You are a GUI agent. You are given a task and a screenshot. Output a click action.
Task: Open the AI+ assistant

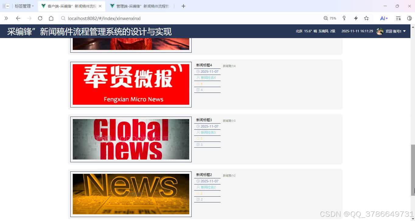[384, 18]
